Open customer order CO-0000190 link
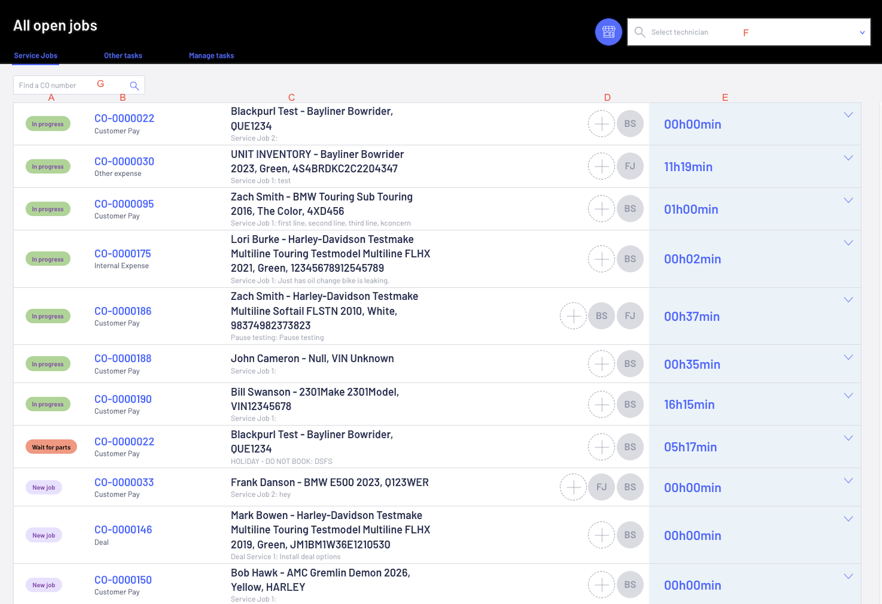882x604 pixels. 123,399
